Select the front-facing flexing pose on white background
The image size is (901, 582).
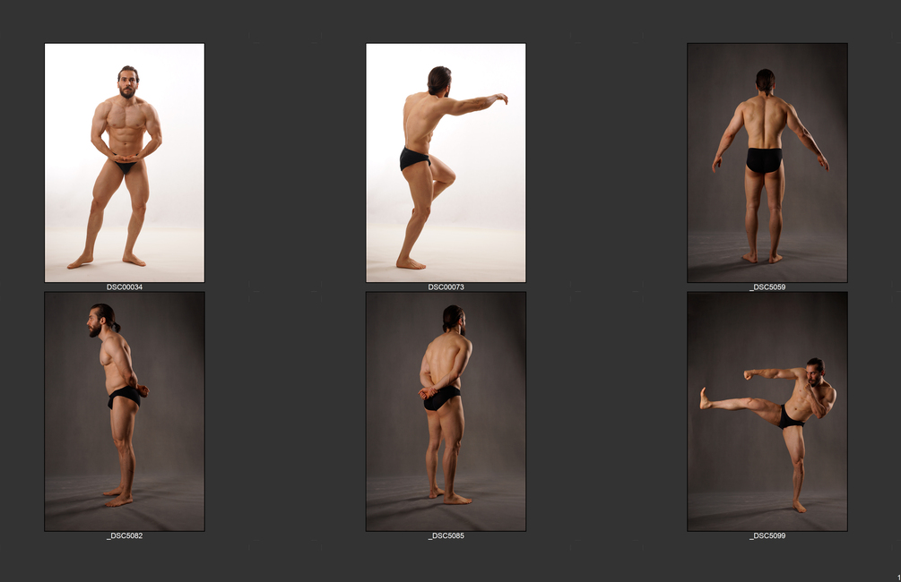(125, 162)
